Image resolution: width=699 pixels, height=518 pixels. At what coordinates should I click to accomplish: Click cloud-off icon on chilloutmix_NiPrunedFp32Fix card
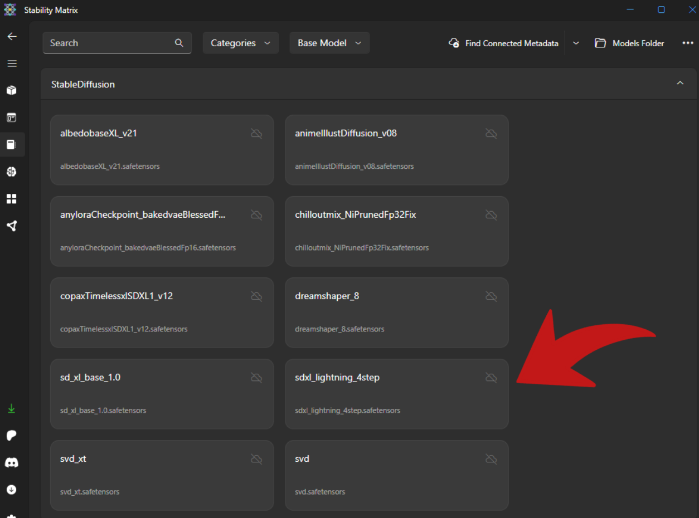coord(491,215)
